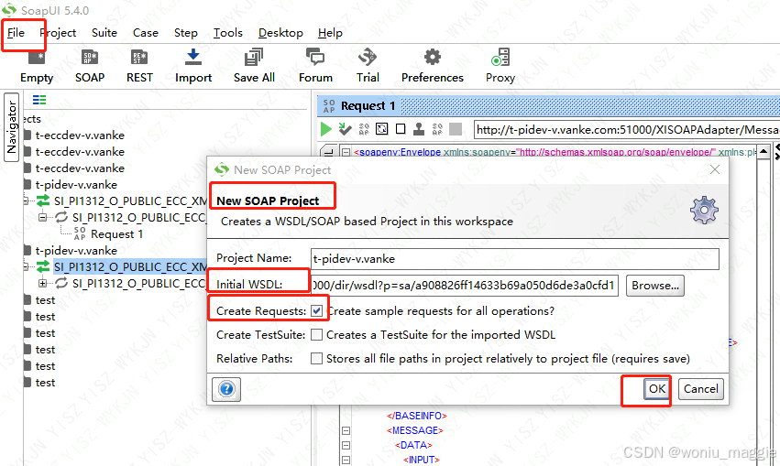The width and height of the screenshot is (780, 466).
Task: Open Preferences from the toolbar
Action: [433, 57]
